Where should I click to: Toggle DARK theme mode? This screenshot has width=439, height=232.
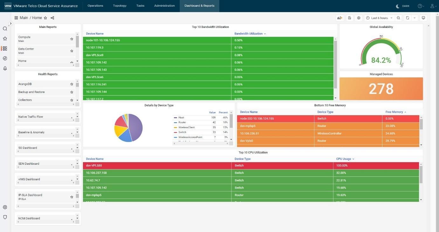[x=402, y=6]
